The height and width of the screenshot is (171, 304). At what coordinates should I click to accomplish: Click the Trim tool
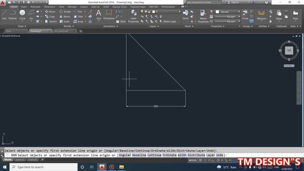coord(78,11)
